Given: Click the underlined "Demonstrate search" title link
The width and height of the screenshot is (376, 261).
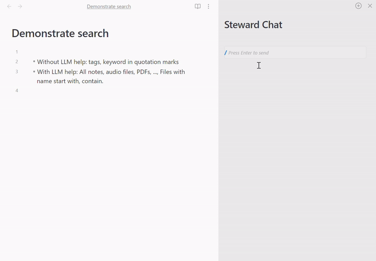Looking at the screenshot, I should coord(109,6).
